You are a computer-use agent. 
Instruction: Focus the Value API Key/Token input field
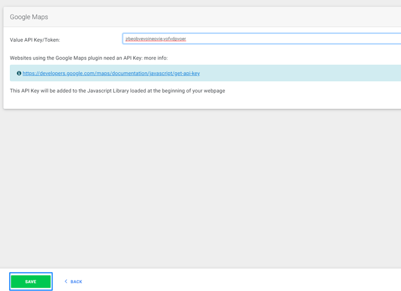click(x=262, y=39)
